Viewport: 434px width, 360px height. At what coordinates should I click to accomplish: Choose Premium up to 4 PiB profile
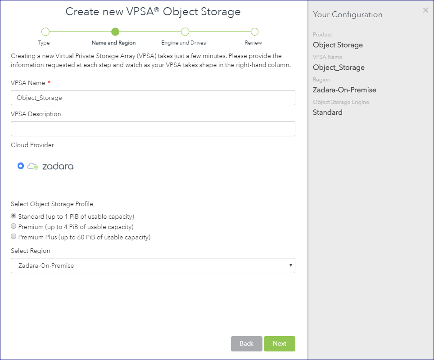(14, 226)
